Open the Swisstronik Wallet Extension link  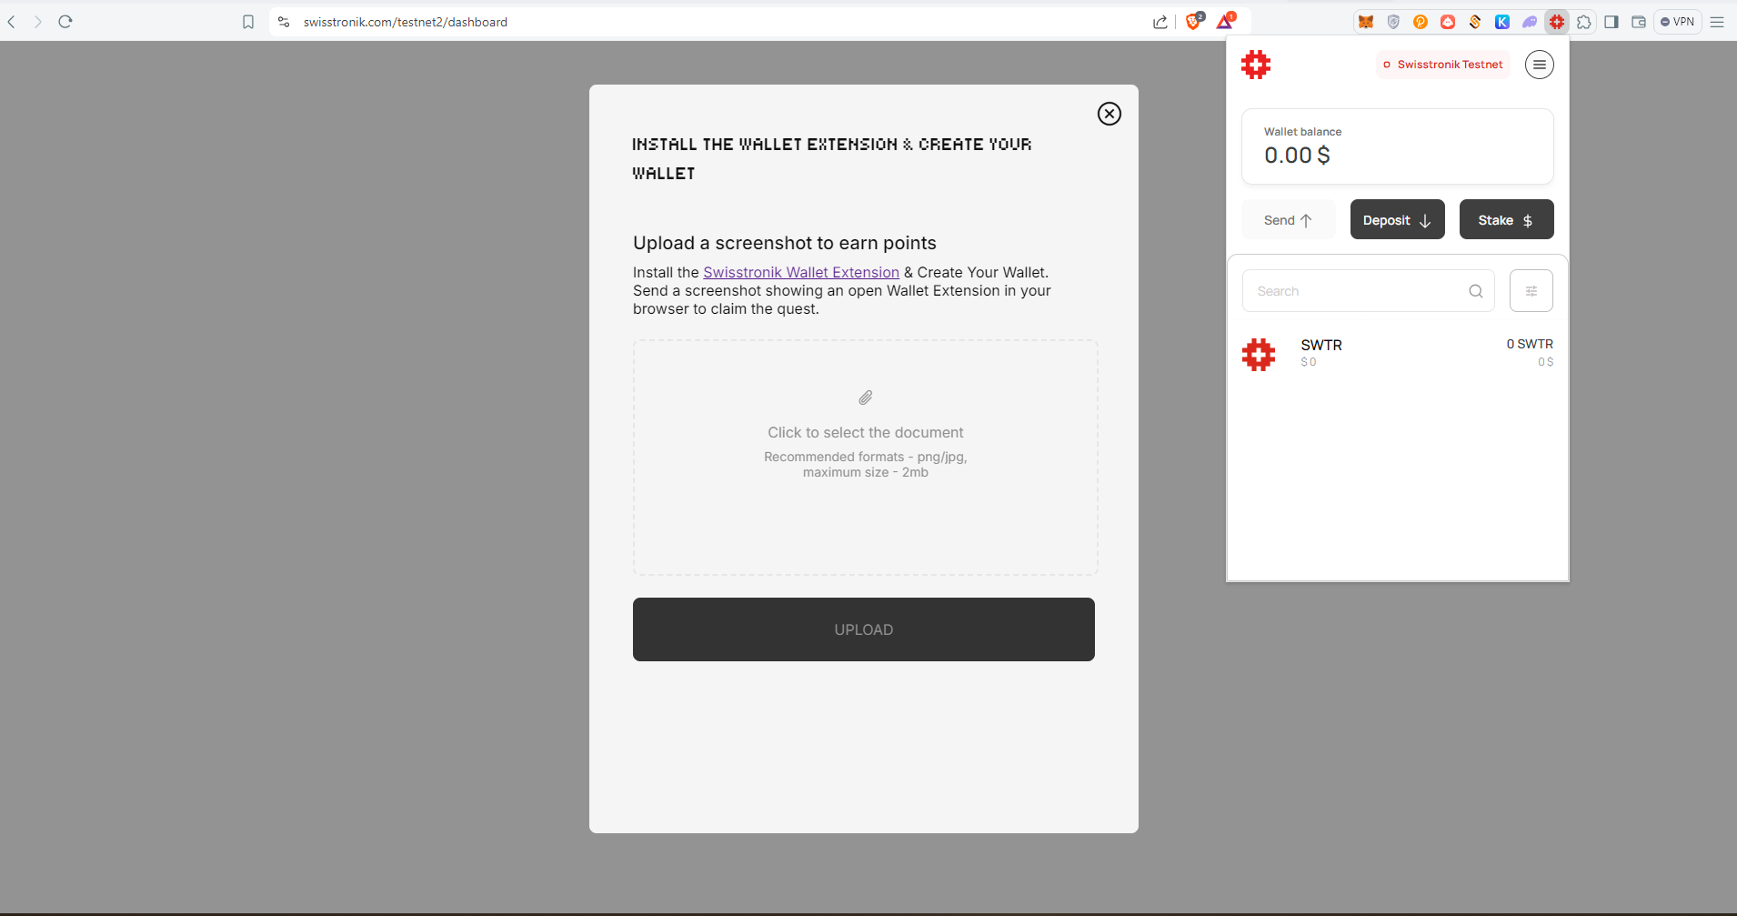pos(800,272)
